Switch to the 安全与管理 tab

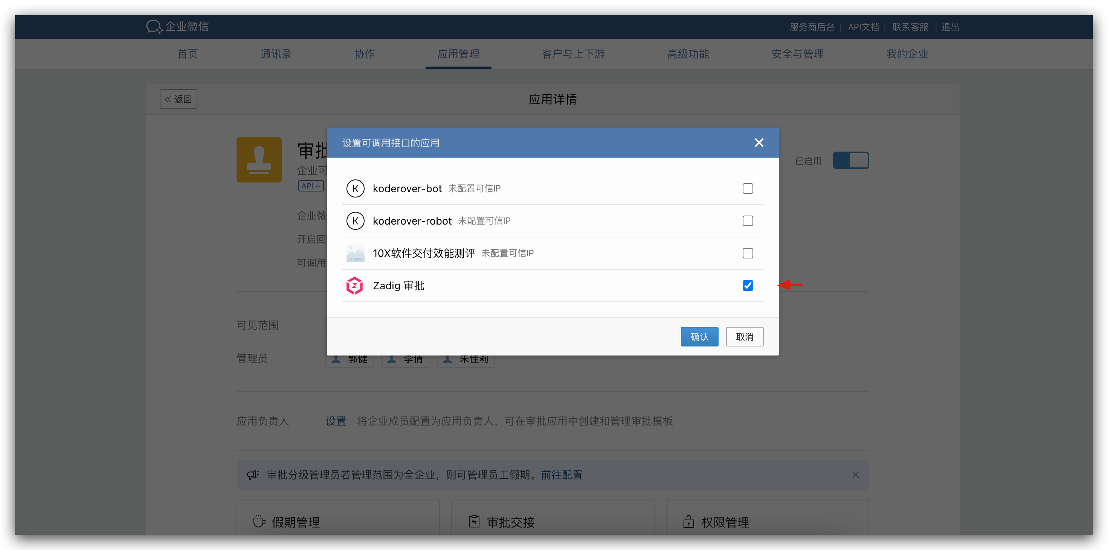coord(797,54)
